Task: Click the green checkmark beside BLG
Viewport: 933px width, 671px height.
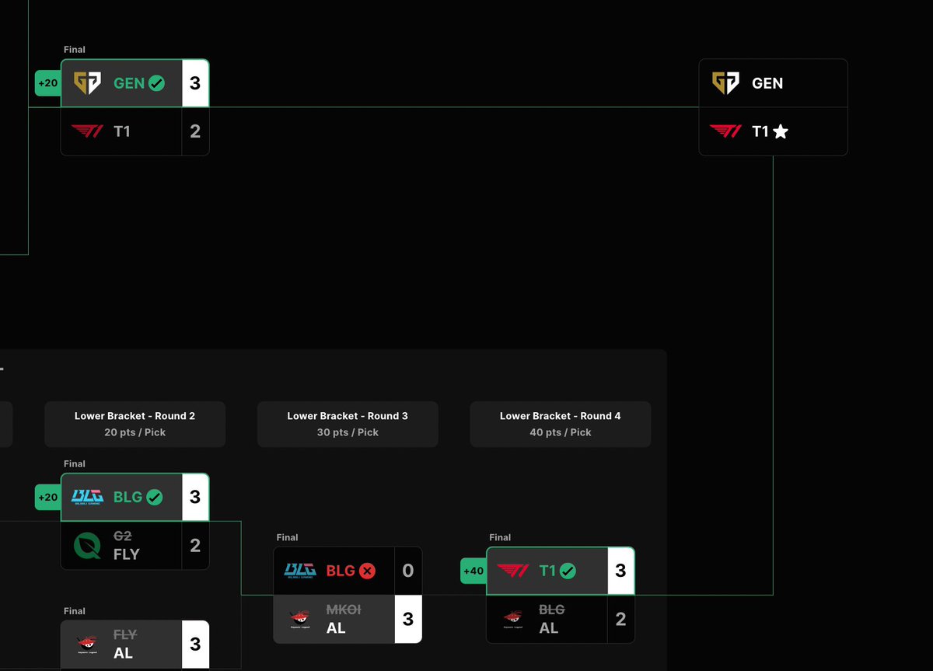Action: pos(155,497)
